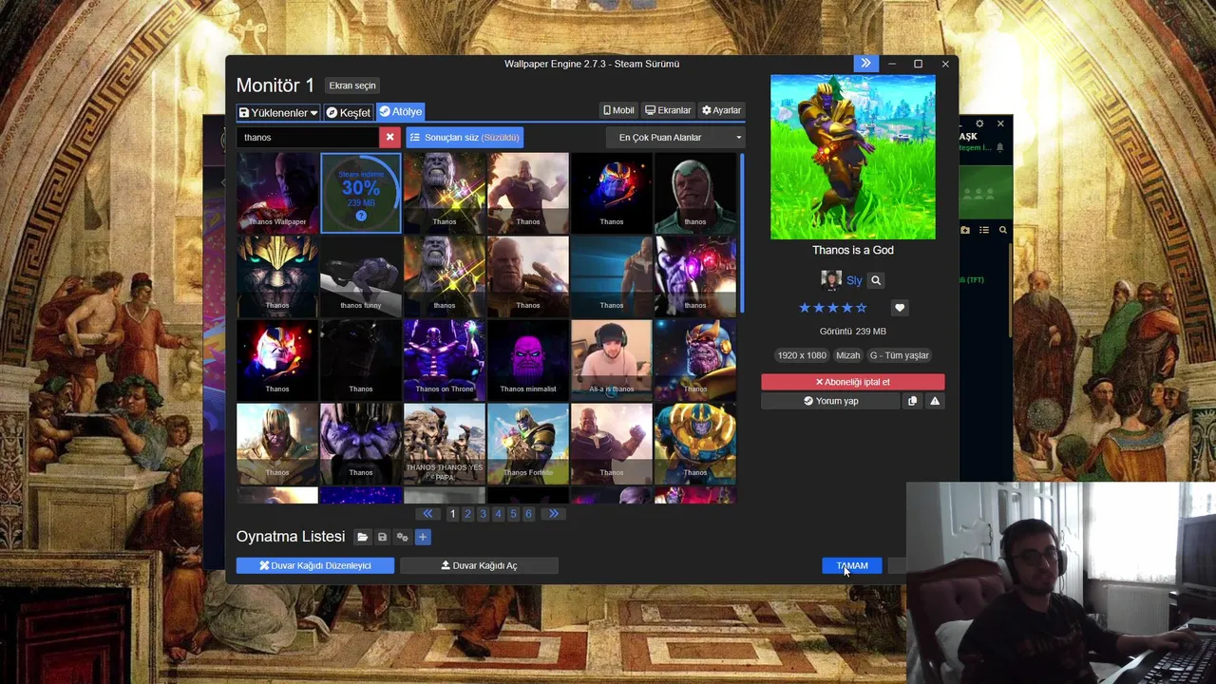Click the 1920 x 1080 resolution tag
Screen dimensions: 1216x684
tap(802, 355)
